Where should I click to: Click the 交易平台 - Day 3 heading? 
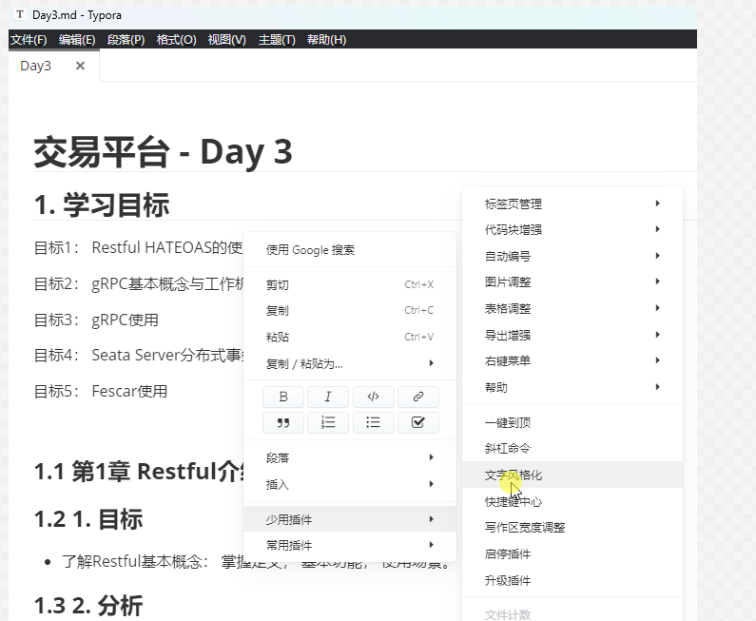[163, 152]
